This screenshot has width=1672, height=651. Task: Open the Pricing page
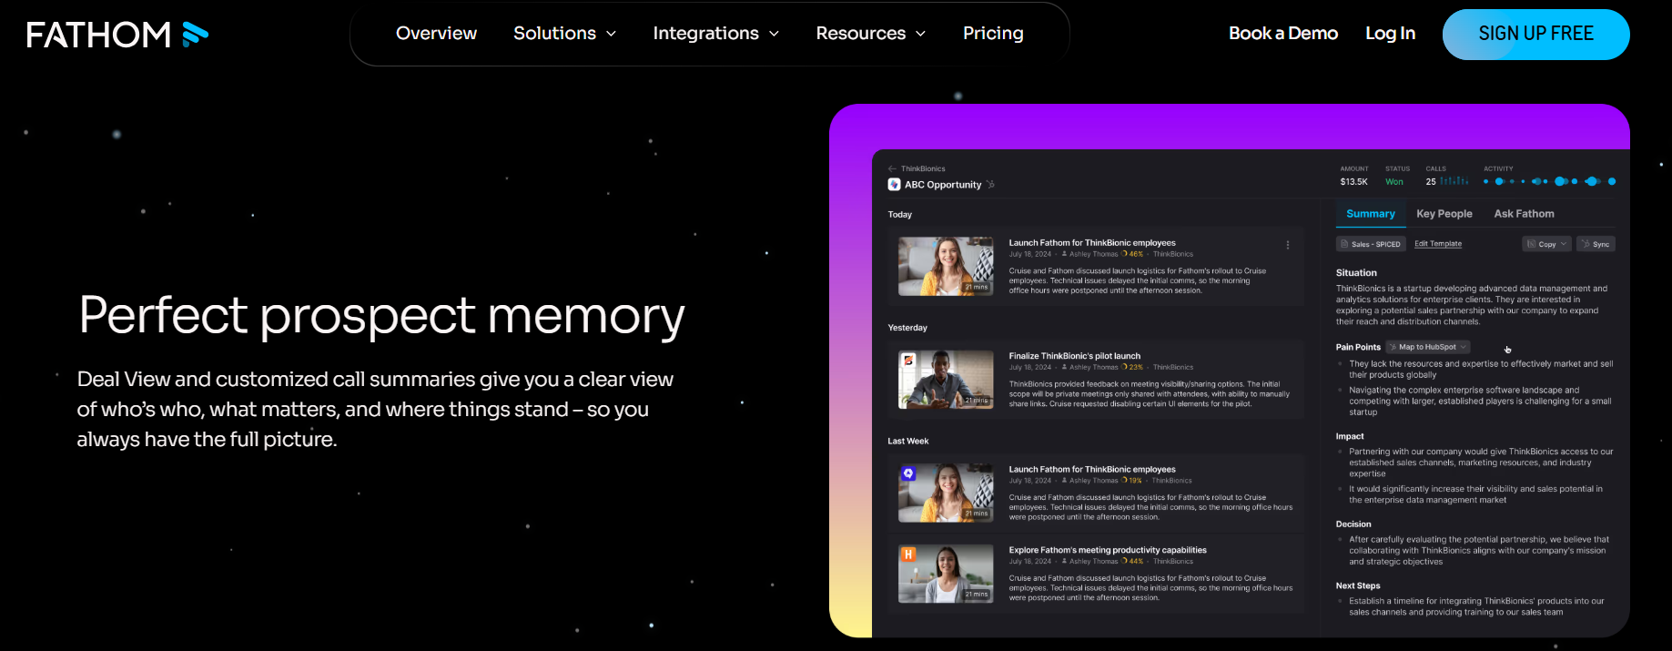click(993, 34)
